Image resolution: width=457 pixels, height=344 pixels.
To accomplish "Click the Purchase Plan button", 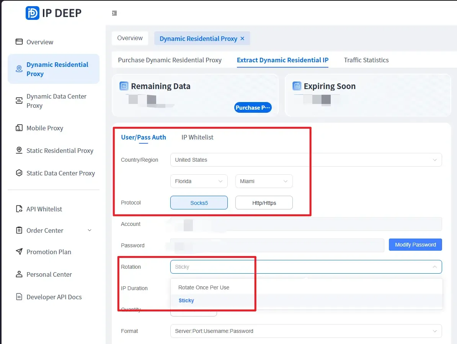I will click(253, 107).
